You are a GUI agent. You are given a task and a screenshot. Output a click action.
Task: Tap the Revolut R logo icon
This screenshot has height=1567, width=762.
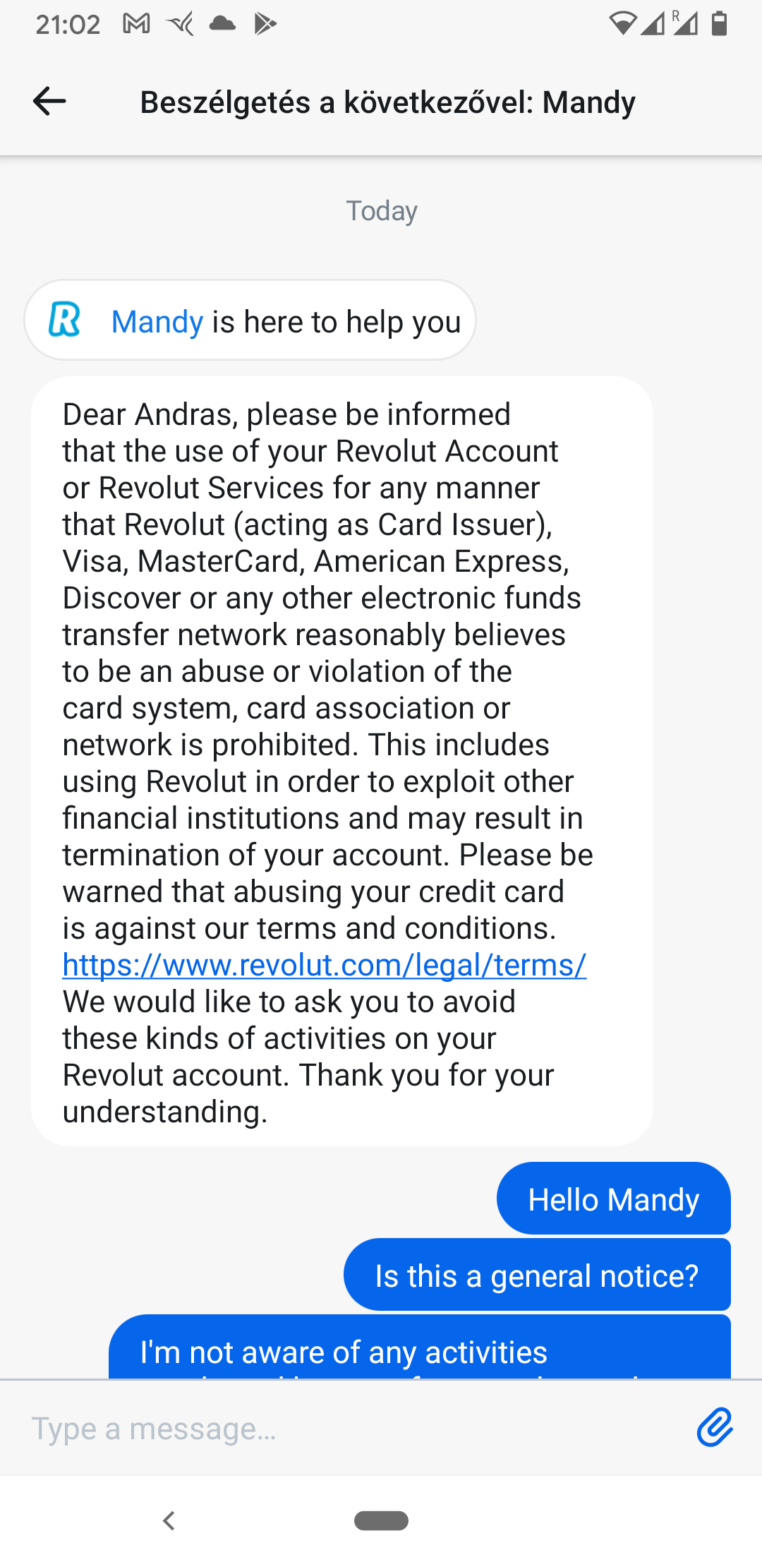click(65, 320)
